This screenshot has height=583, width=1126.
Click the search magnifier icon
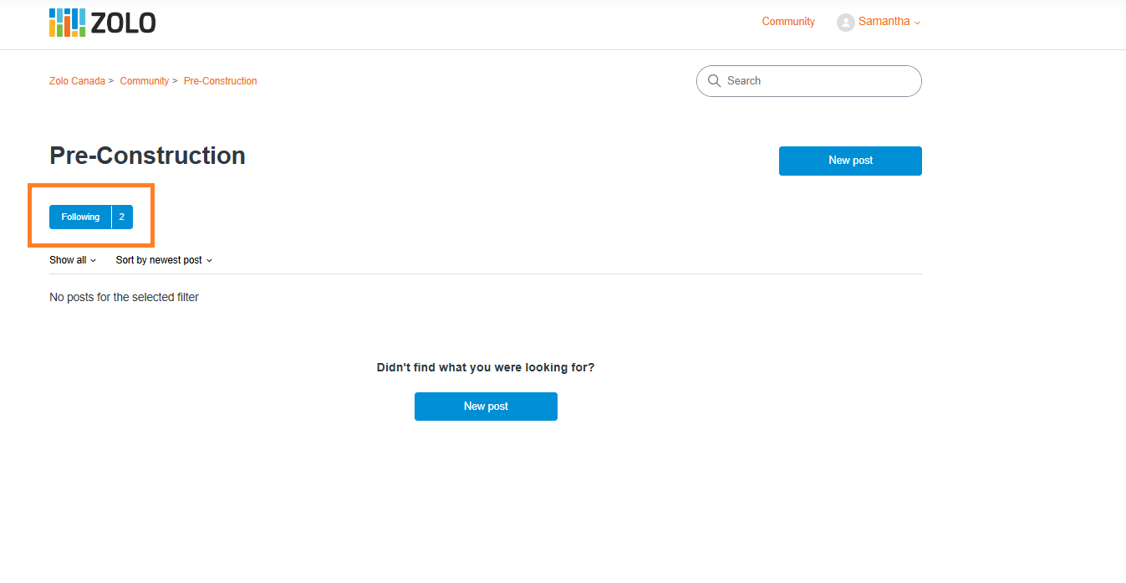point(714,81)
